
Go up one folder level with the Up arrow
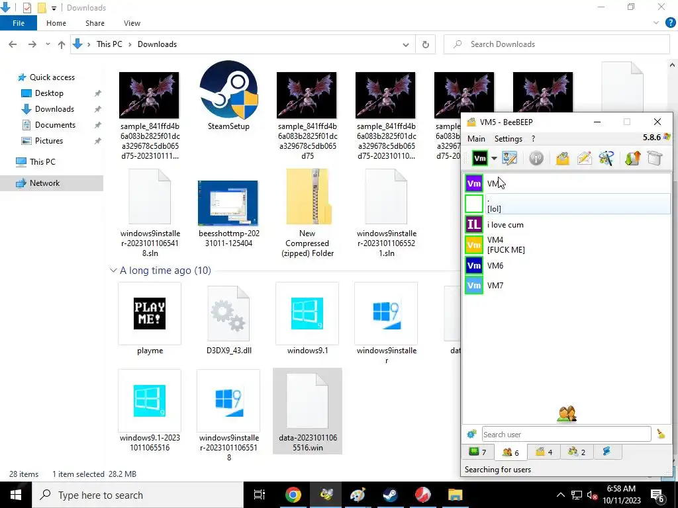pos(62,44)
